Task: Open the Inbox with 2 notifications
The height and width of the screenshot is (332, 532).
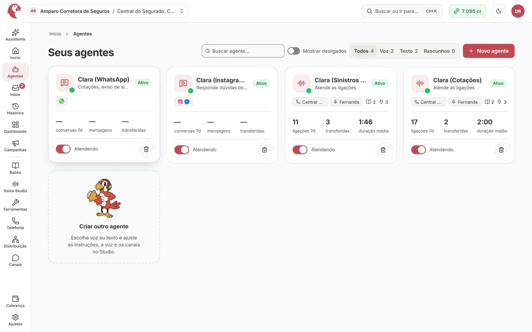Action: click(15, 90)
